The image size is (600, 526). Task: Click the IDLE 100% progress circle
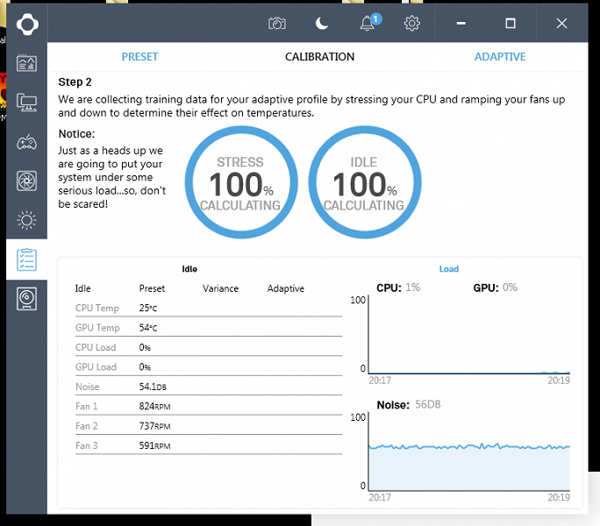[365, 182]
